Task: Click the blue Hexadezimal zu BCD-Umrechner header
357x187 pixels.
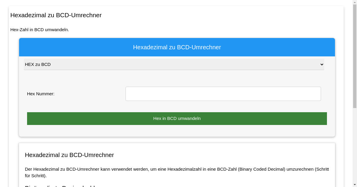Action: (177, 47)
